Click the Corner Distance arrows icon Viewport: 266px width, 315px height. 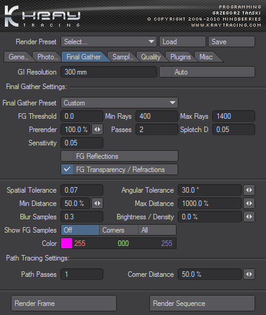(x=249, y=274)
